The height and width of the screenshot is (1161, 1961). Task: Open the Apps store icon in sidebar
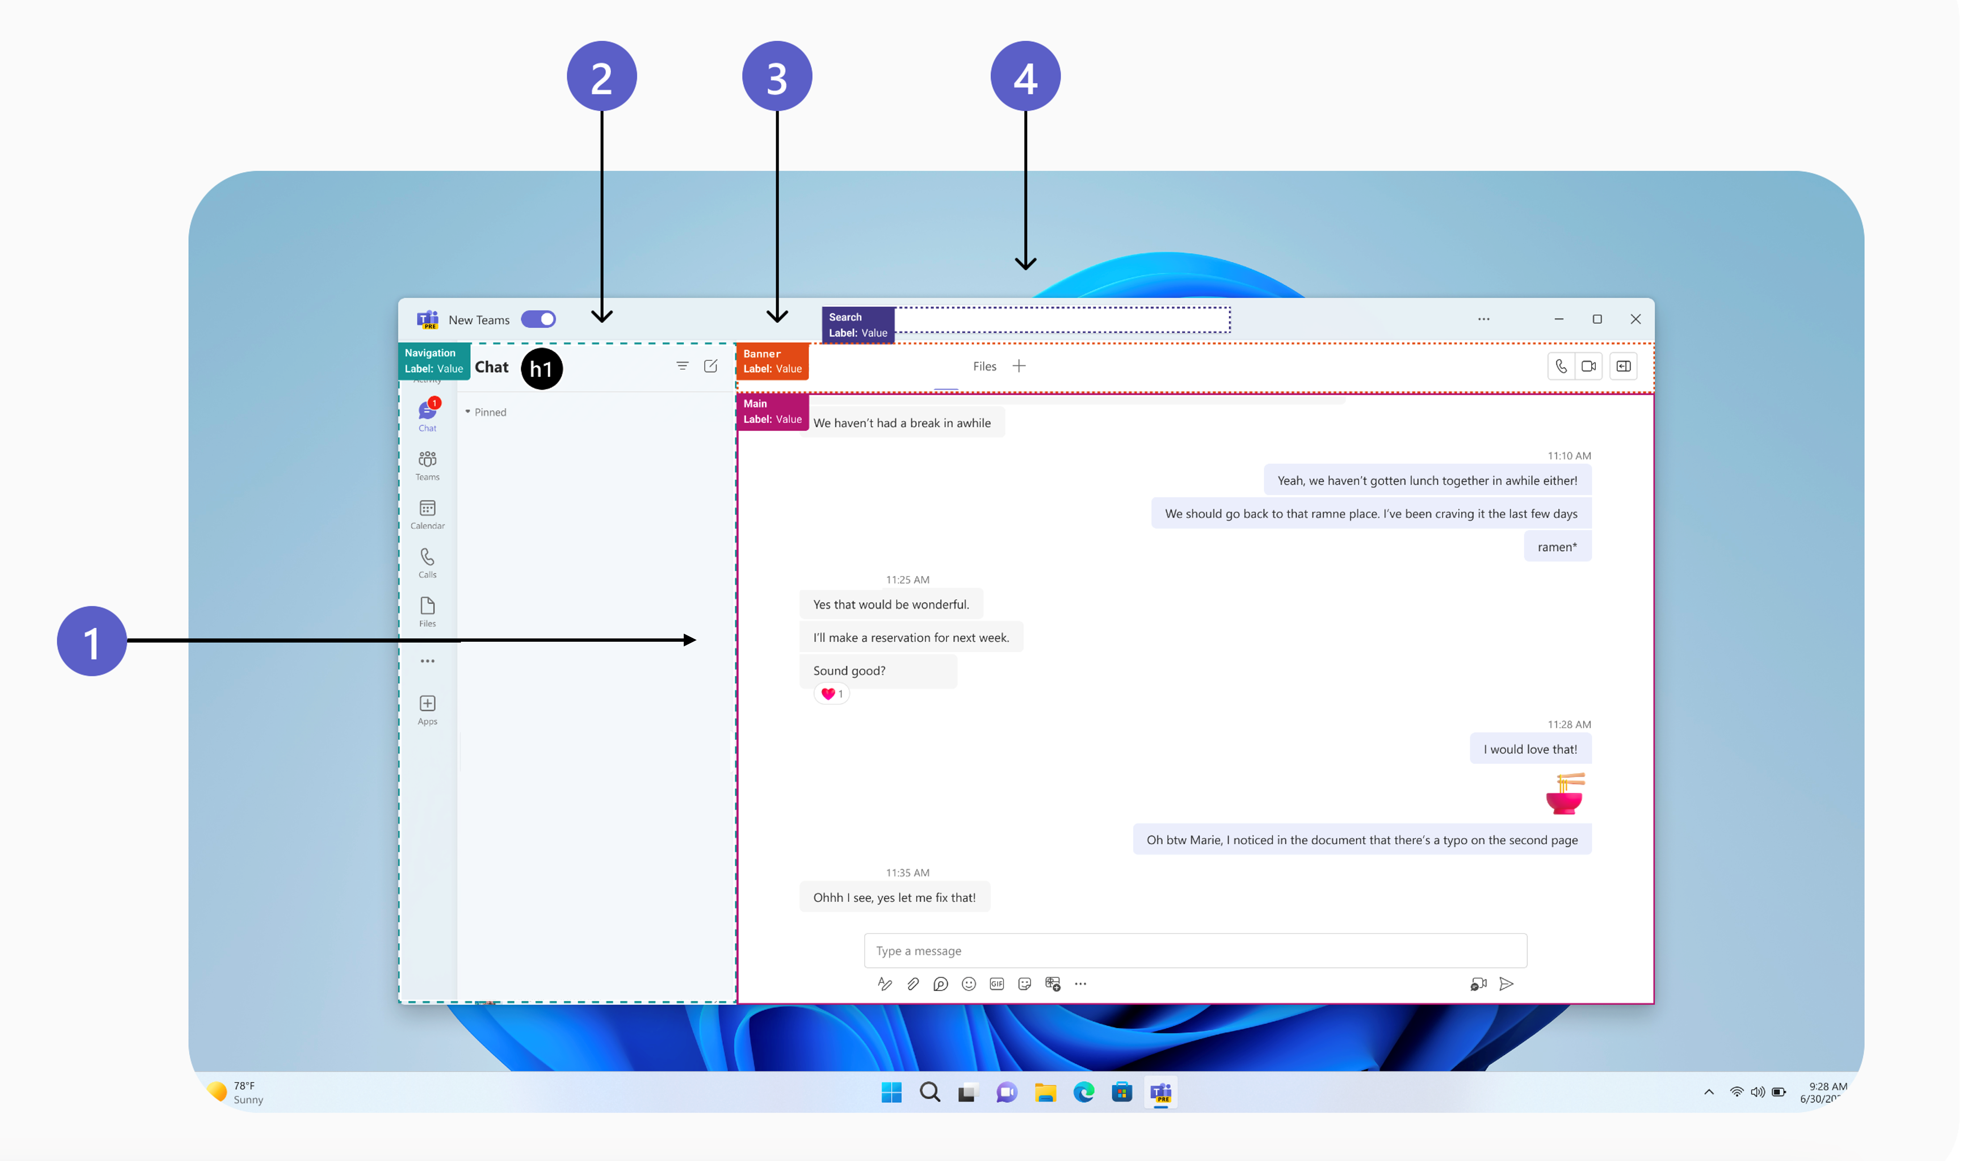[428, 709]
